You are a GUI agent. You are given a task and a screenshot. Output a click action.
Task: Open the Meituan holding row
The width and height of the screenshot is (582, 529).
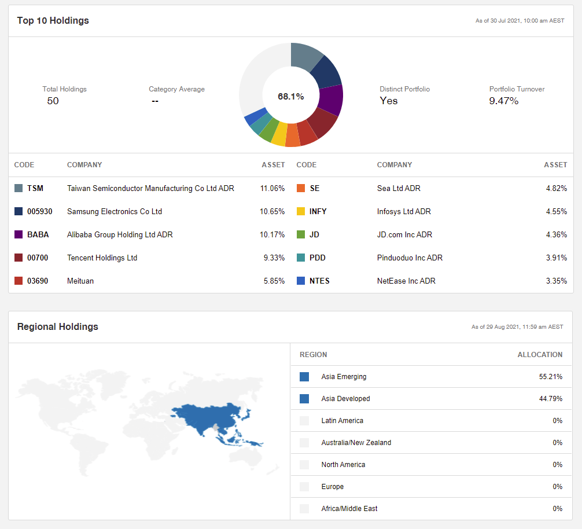click(79, 281)
